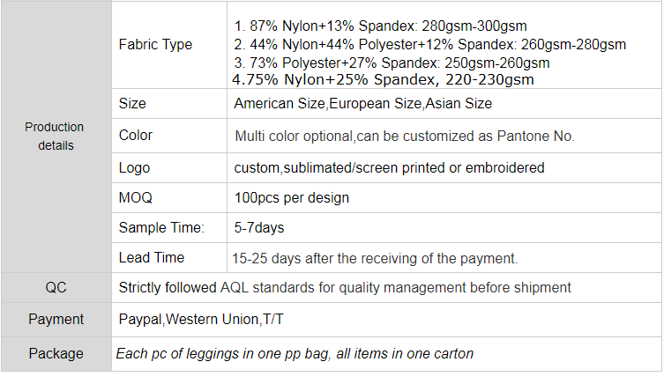664x384 pixels.
Task: Select the "100pcs per design" value
Action: (291, 197)
